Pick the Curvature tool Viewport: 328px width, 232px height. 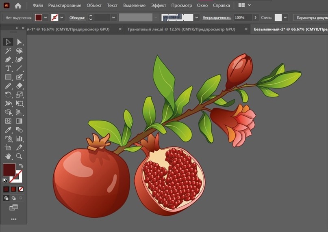[19, 60]
